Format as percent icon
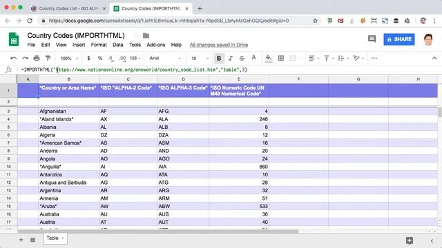Screen dimensions: 442x248 [99, 58]
